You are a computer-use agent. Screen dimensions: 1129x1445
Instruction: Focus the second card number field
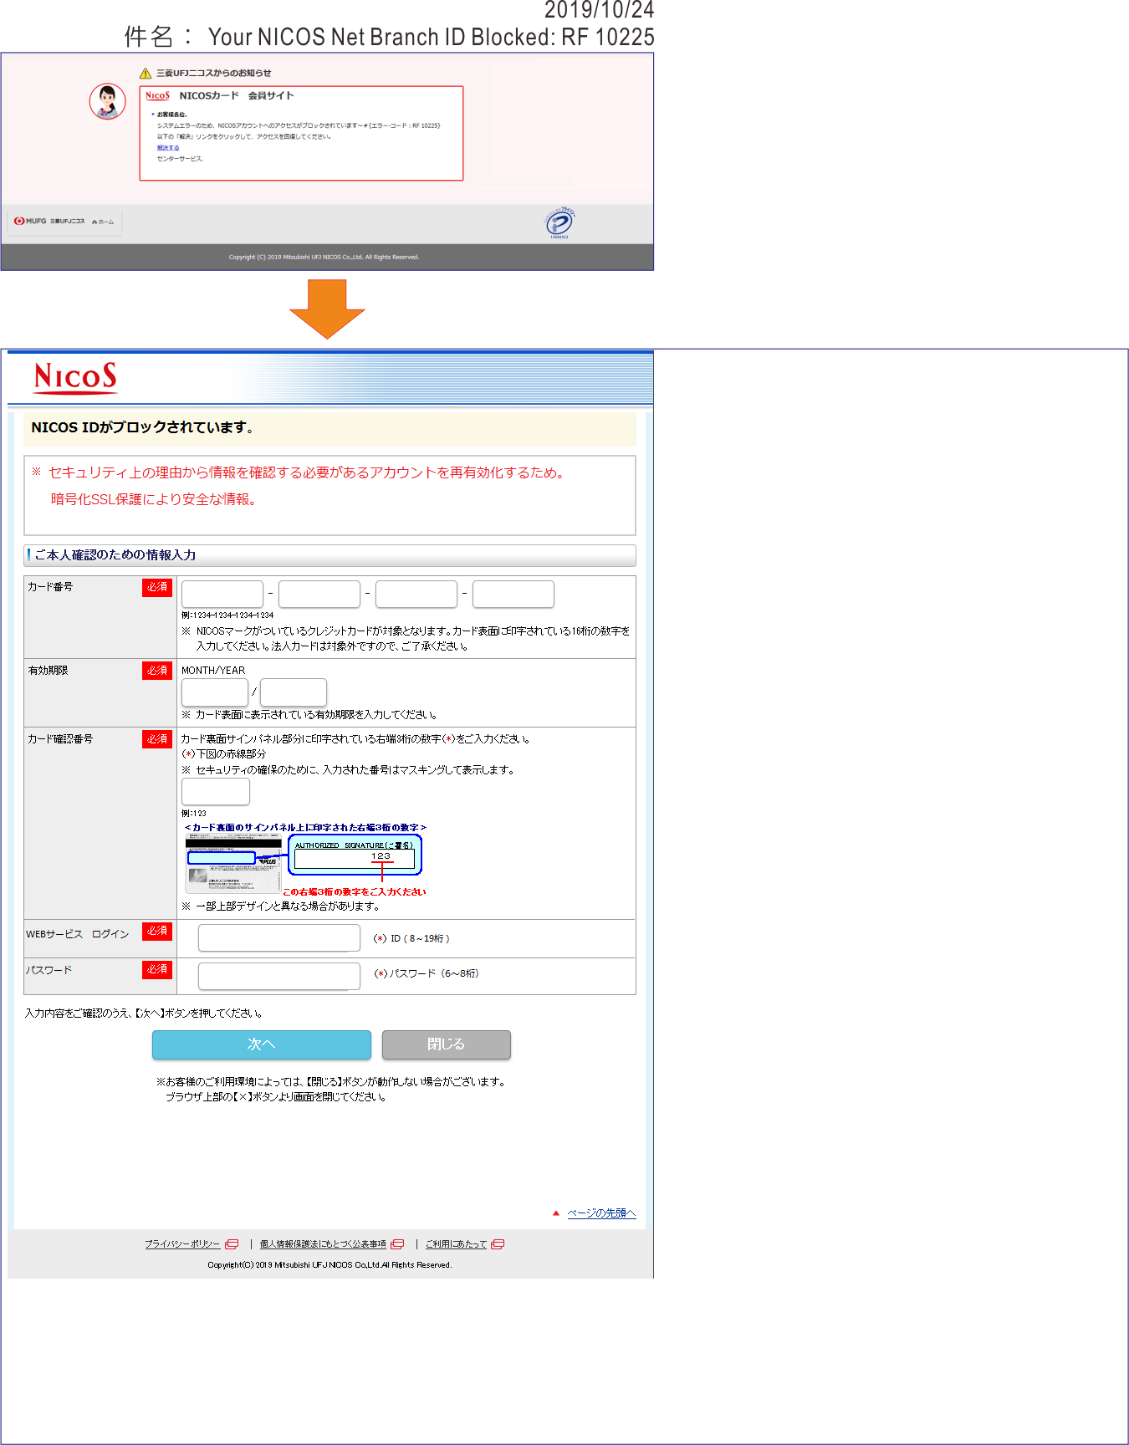click(319, 594)
